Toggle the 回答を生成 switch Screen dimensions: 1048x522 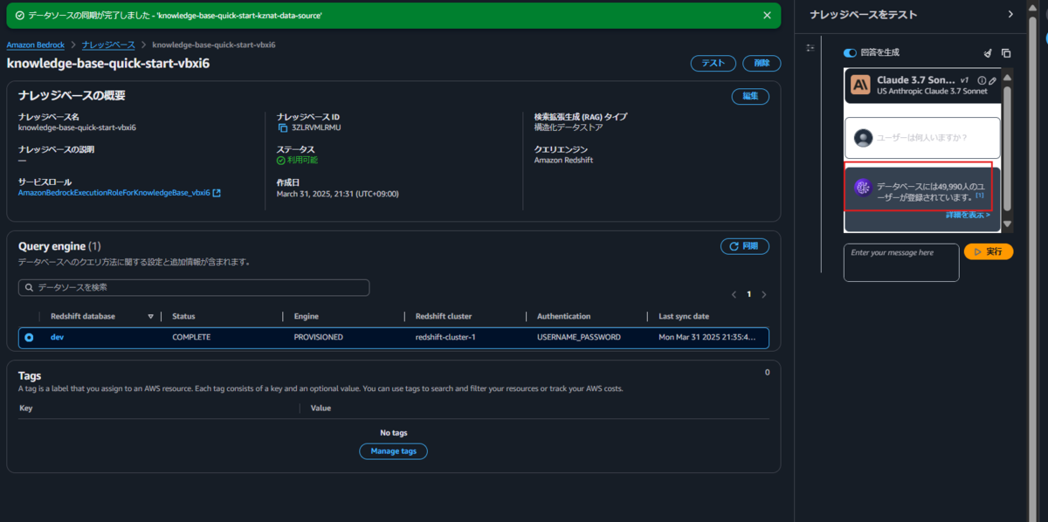point(850,53)
